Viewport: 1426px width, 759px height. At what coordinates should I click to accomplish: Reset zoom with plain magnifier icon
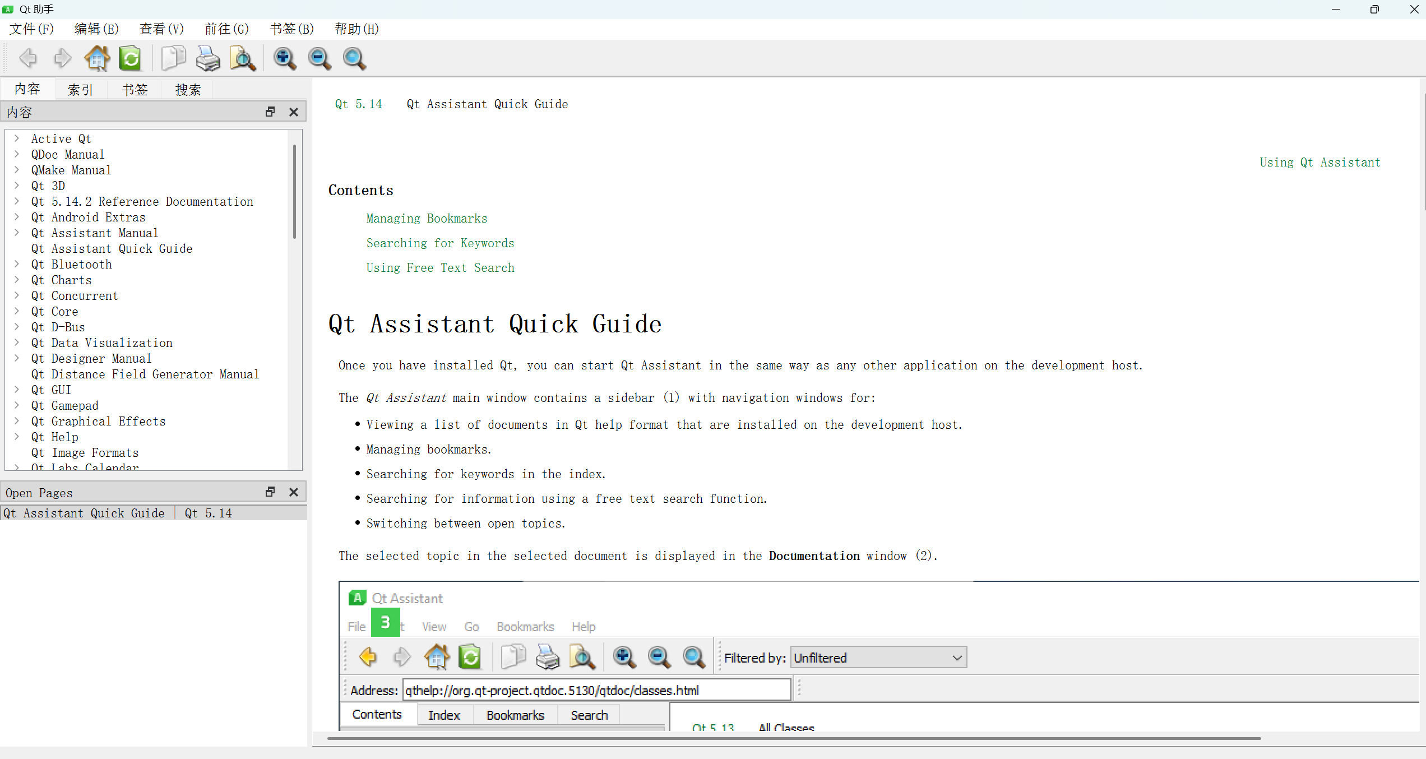pos(354,58)
